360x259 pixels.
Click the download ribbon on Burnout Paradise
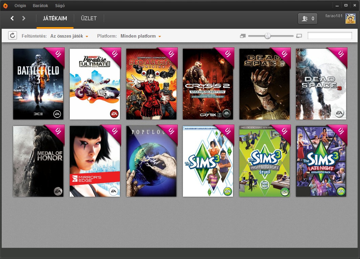point(113,55)
